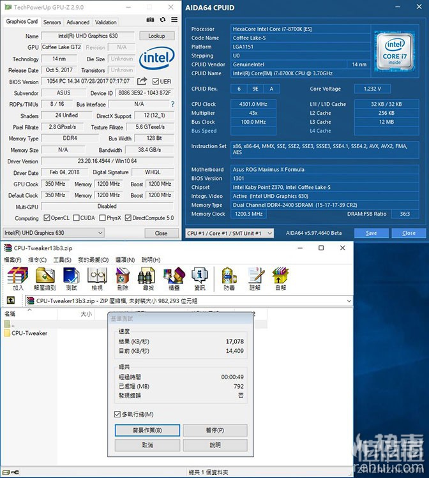Screen dimensions: 429x478
Task: Click the WinRAR VirusScan (防毒) icon
Action: click(x=229, y=279)
